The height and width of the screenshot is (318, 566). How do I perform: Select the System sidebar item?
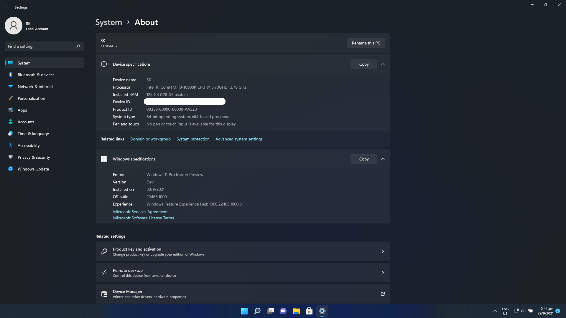point(44,63)
